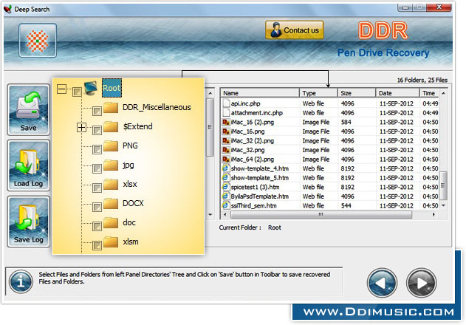Sort the file list by Time column
This screenshot has width=466, height=325.
[x=430, y=93]
